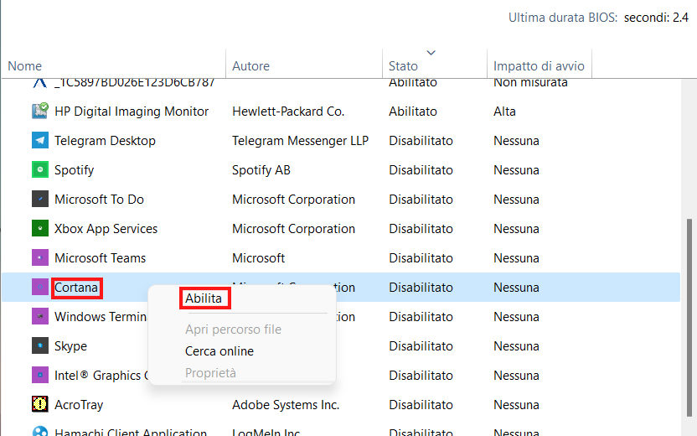Select the Cortana startup entry
The height and width of the screenshot is (436, 697).
(76, 288)
